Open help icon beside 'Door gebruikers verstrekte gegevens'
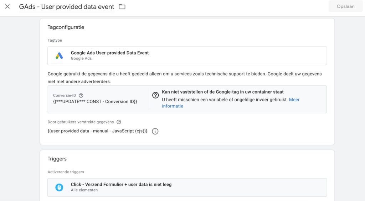Screen dimensions: 365x201 click(x=119, y=122)
